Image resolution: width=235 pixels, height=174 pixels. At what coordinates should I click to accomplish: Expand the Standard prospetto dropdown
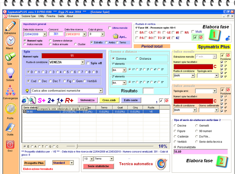click(72, 163)
